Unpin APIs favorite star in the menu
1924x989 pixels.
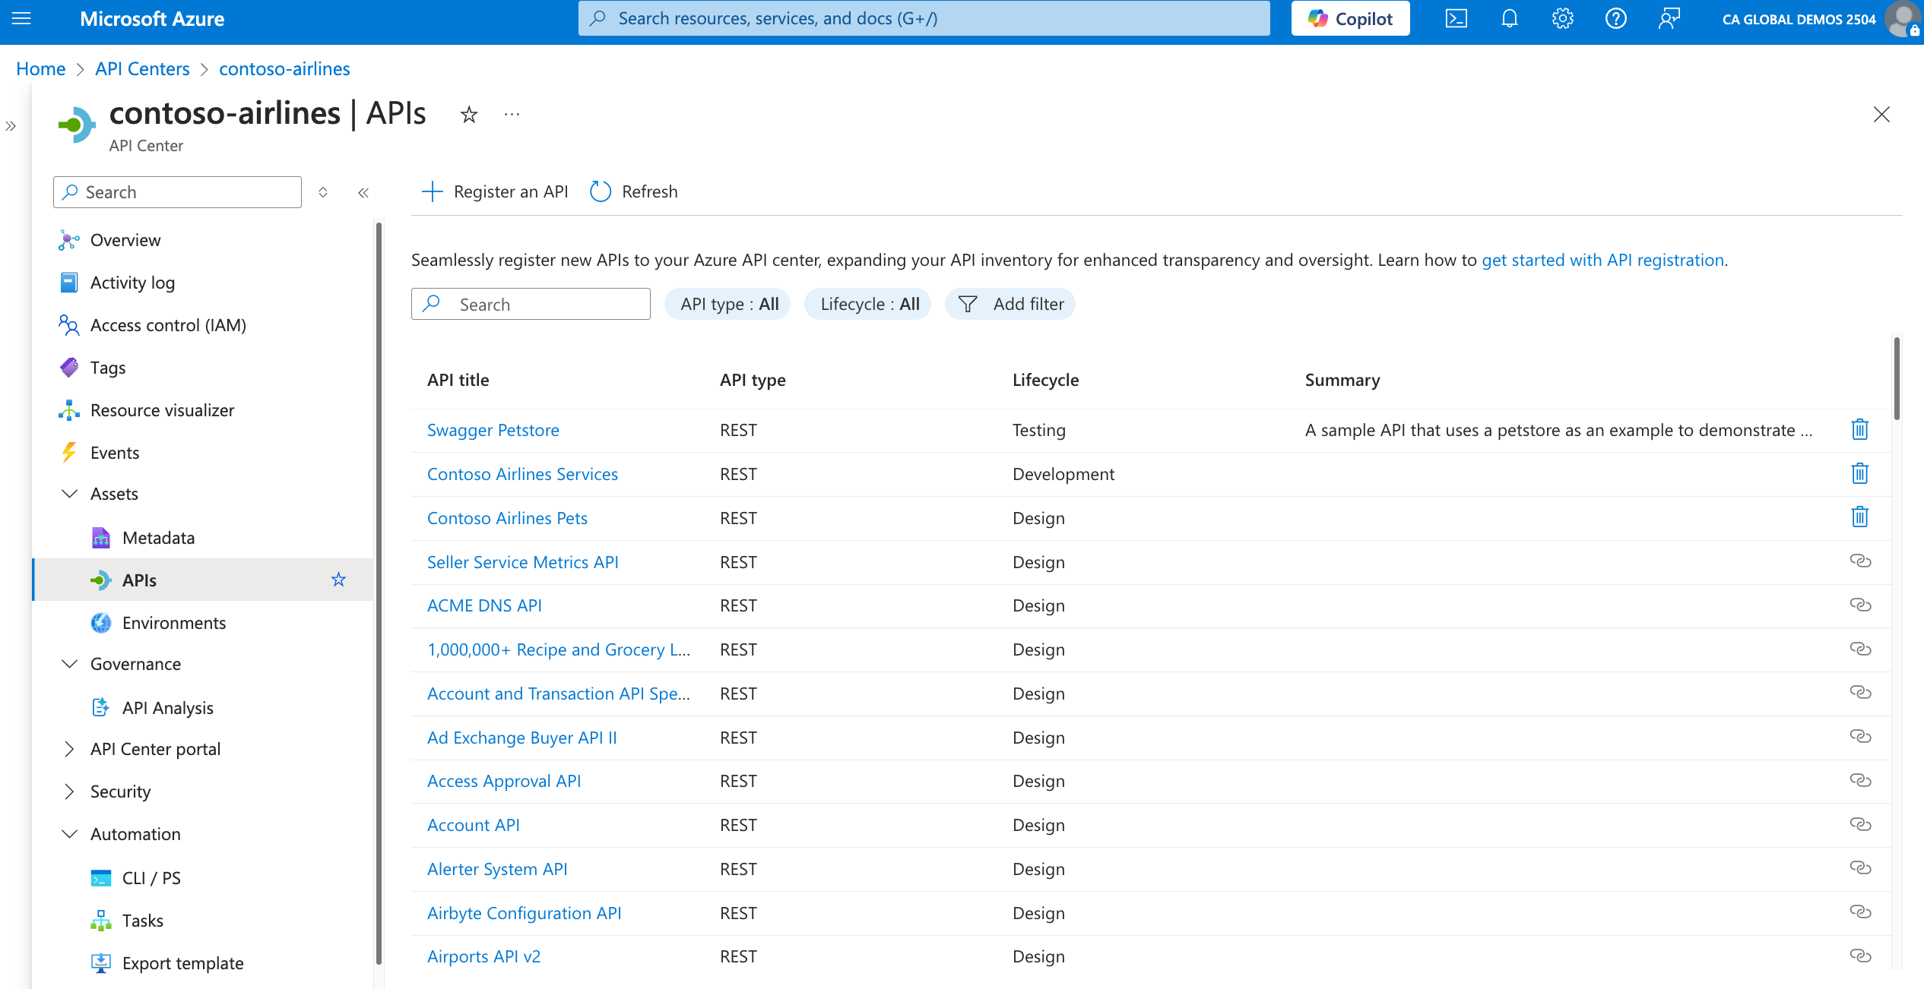click(338, 580)
